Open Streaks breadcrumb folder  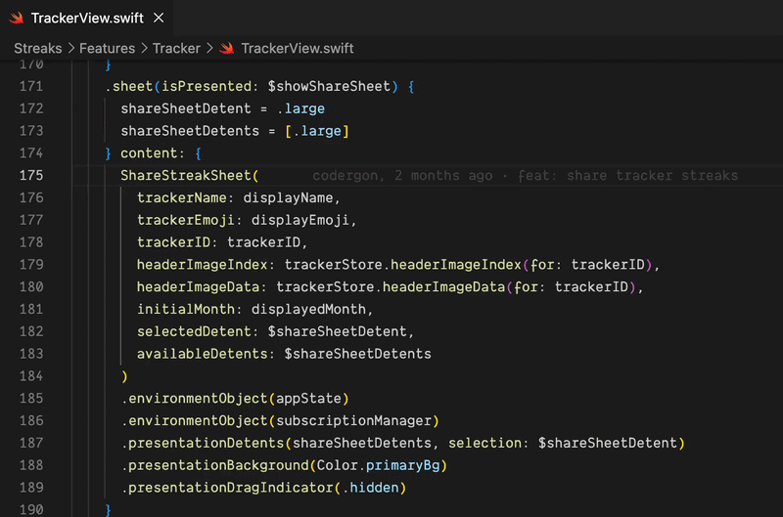38,48
